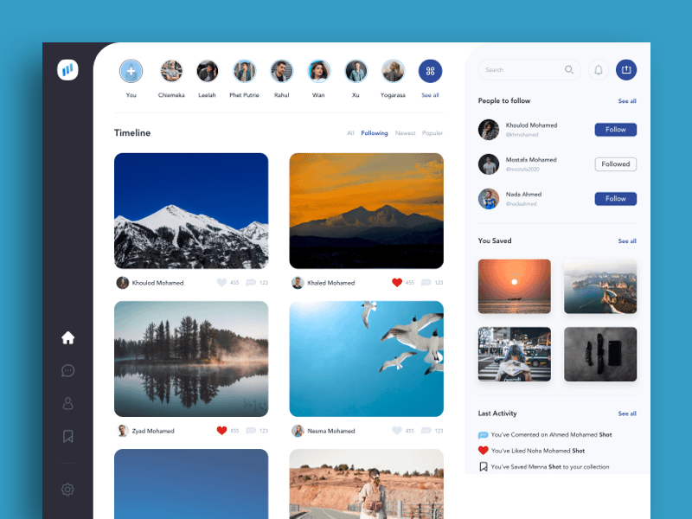Unlike Khaled Mohamed's sunset post
The height and width of the screenshot is (519, 692).
[397, 283]
